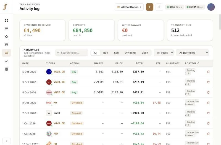This screenshot has width=221, height=145.
Task: Open the All portfolios filter dropdown
Action: tap(192, 53)
